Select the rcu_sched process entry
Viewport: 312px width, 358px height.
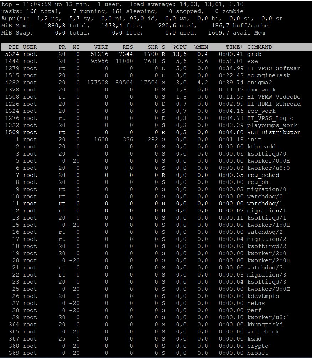(x=263, y=175)
